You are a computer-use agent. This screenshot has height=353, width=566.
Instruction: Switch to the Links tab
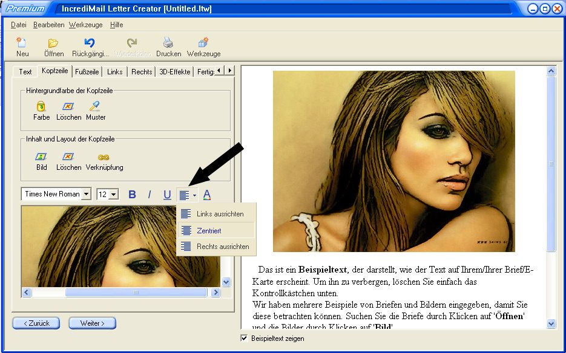tap(115, 72)
